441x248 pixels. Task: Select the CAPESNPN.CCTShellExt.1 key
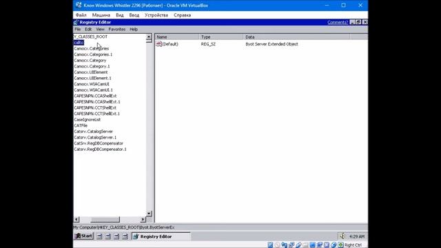(x=96, y=113)
